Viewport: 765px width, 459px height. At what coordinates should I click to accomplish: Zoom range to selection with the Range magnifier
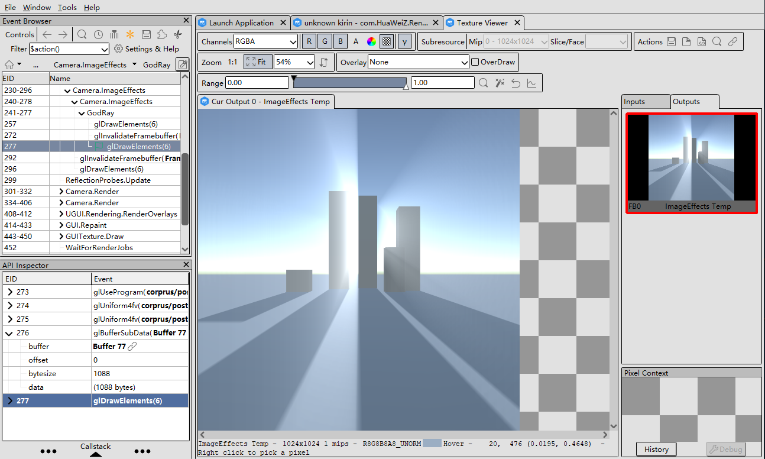[x=484, y=83]
